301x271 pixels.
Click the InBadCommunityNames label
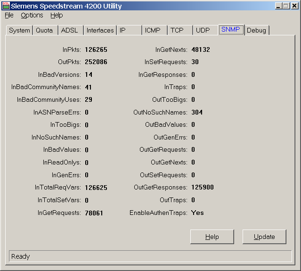(x=46, y=87)
